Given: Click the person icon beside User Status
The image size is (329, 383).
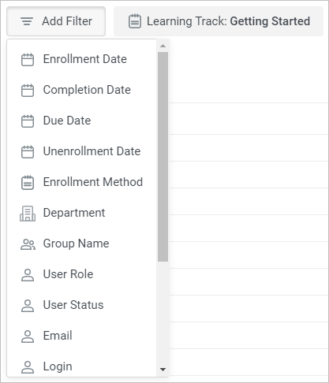Looking at the screenshot, I should click(x=28, y=306).
